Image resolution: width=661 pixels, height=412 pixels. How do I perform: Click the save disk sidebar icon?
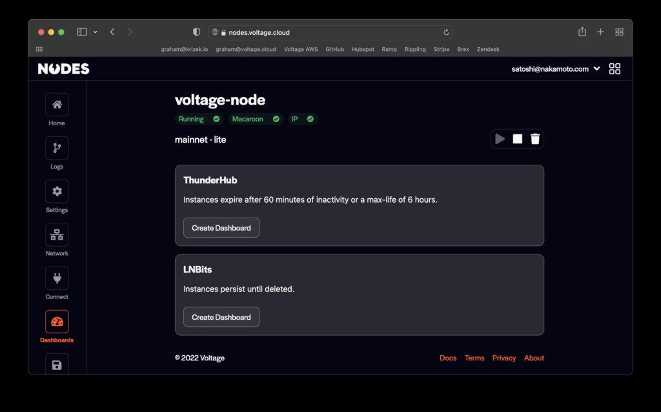[57, 365]
